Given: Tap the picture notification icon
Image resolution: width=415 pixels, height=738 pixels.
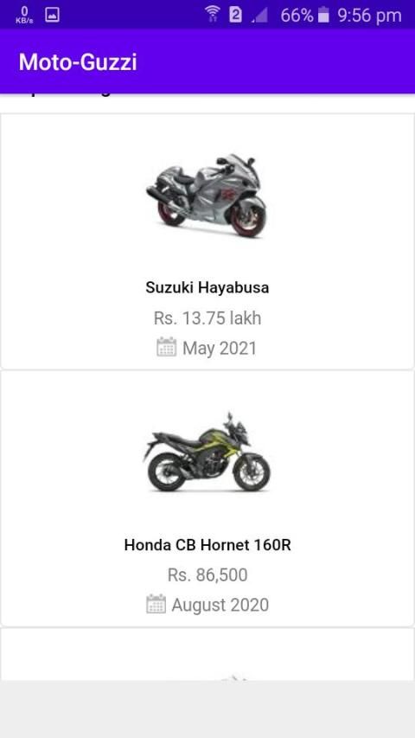Looking at the screenshot, I should [x=52, y=15].
